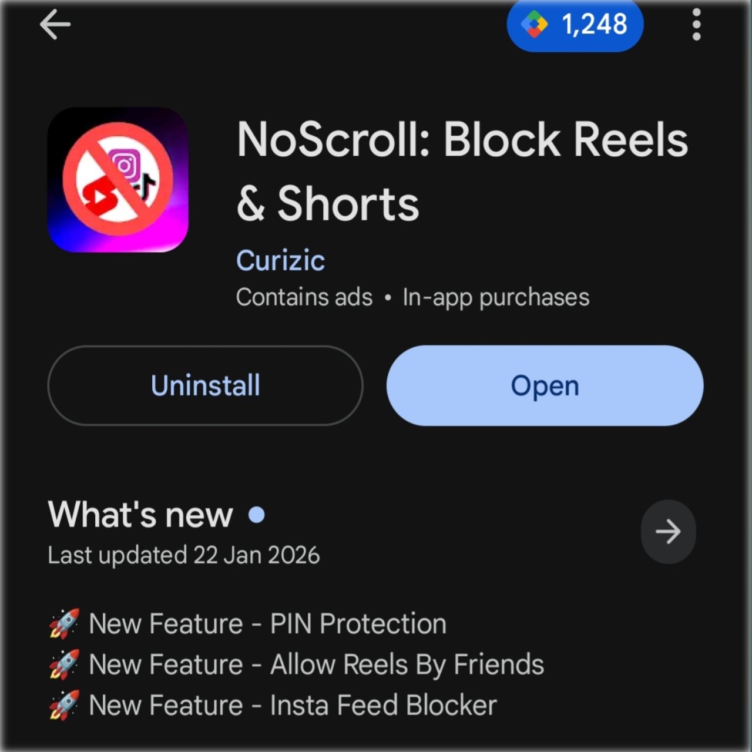Tap the What's new heading

[140, 515]
